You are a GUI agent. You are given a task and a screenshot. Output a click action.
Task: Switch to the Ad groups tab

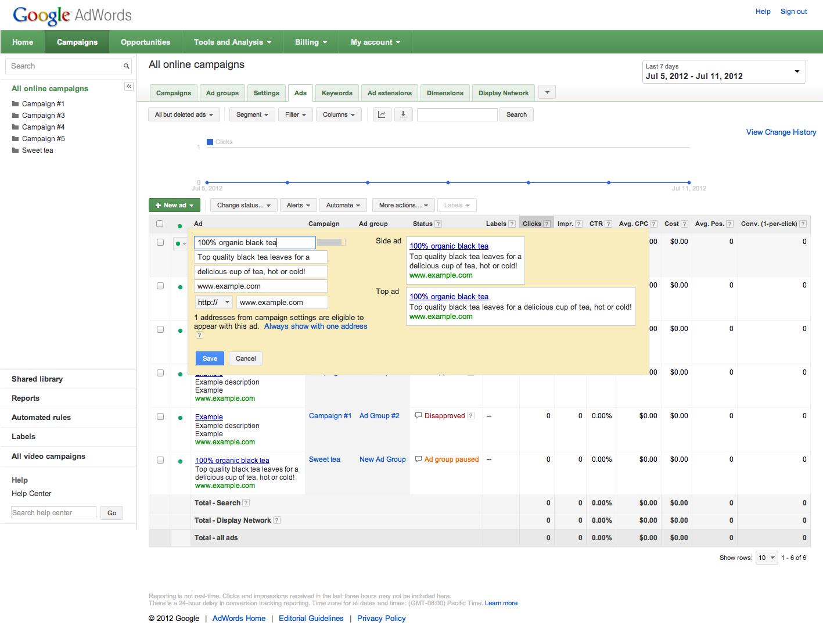coord(222,93)
